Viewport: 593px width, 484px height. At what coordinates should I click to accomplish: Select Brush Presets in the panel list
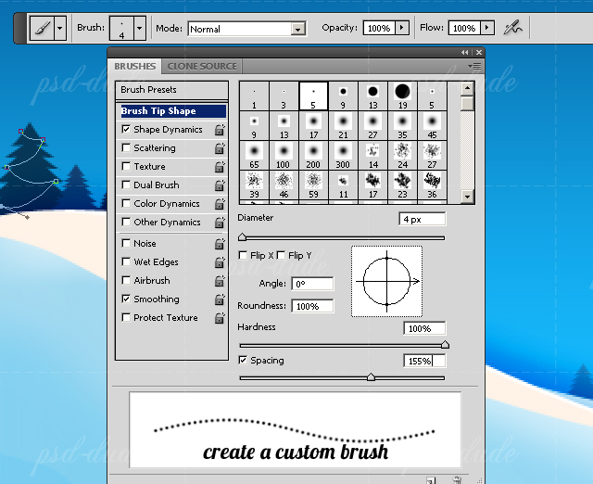coord(171,90)
